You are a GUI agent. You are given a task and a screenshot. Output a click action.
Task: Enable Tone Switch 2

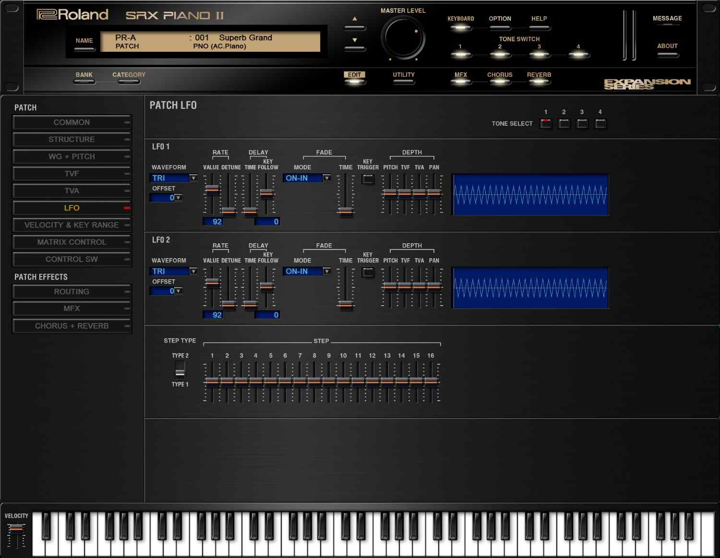click(500, 54)
